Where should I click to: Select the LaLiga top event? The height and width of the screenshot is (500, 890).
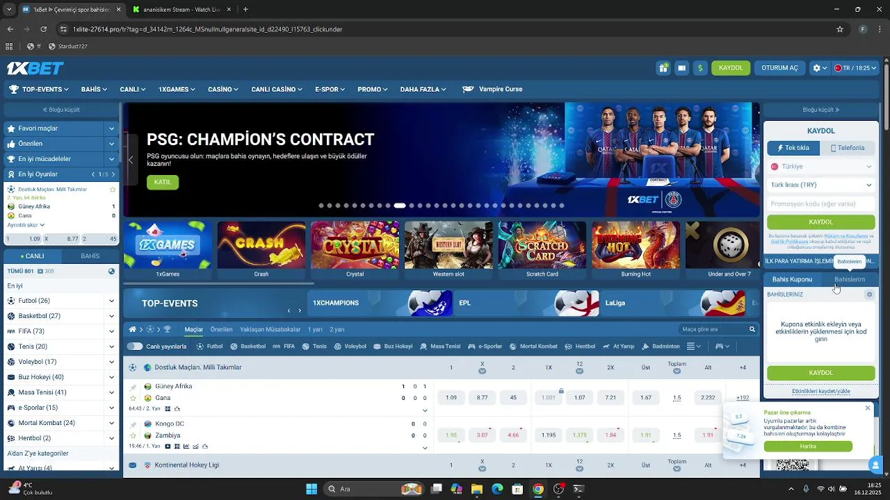pos(672,303)
